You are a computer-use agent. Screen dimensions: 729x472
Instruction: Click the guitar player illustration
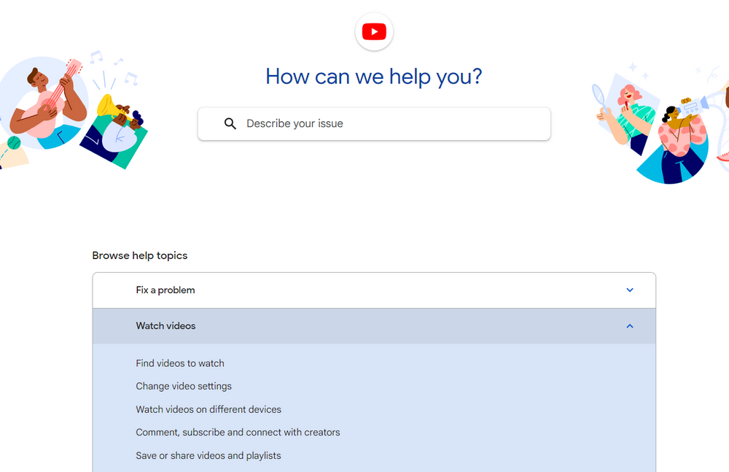(x=47, y=102)
